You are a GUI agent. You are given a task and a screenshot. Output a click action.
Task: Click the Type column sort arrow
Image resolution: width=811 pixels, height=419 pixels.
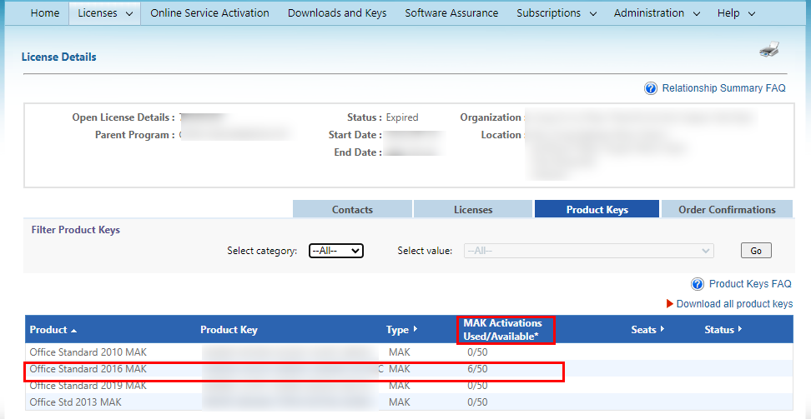pos(416,329)
